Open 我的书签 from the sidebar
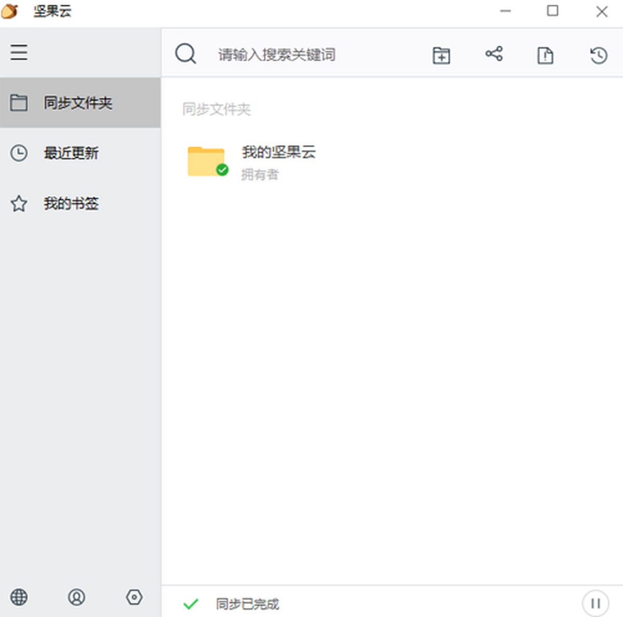This screenshot has width=623, height=617. tap(72, 203)
